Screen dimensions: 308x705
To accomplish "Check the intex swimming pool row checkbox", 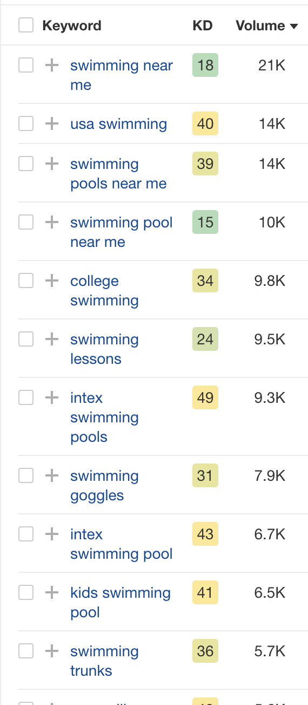I will coord(26,533).
